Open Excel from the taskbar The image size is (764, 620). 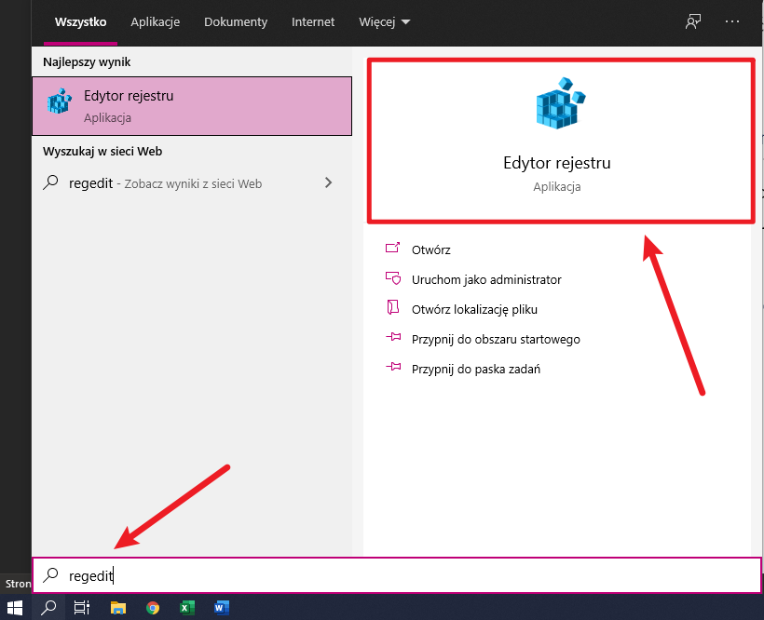point(187,607)
